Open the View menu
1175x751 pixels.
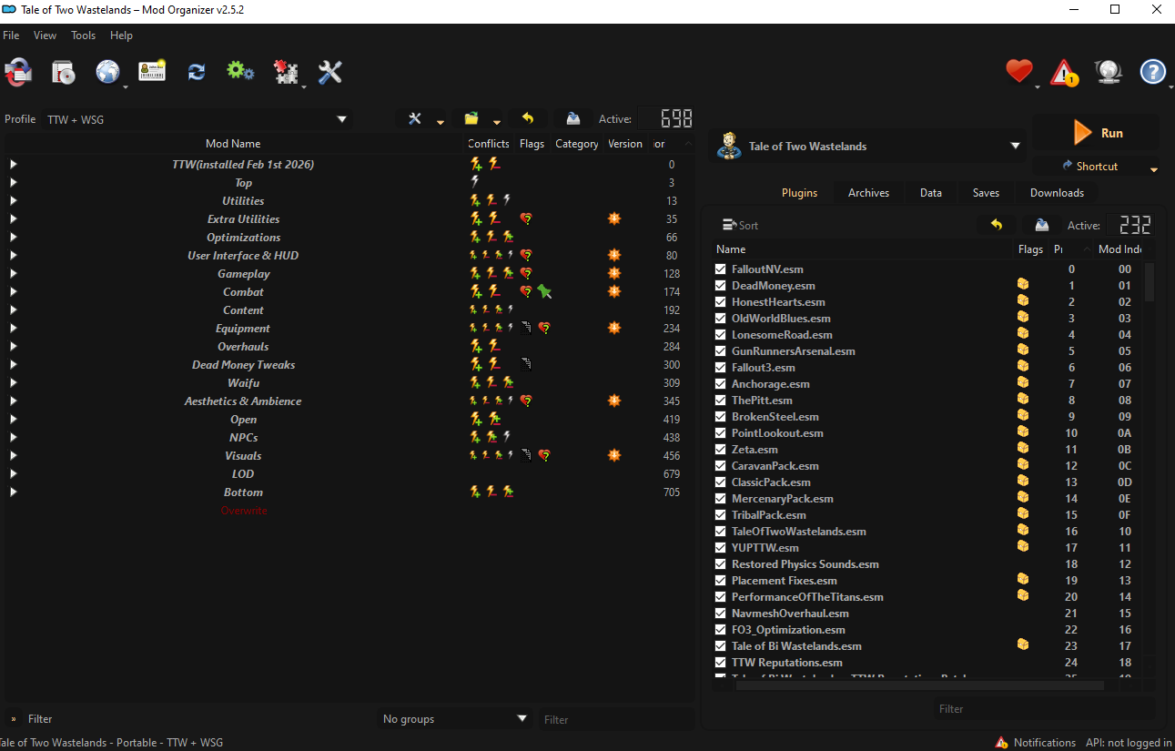[x=45, y=36]
